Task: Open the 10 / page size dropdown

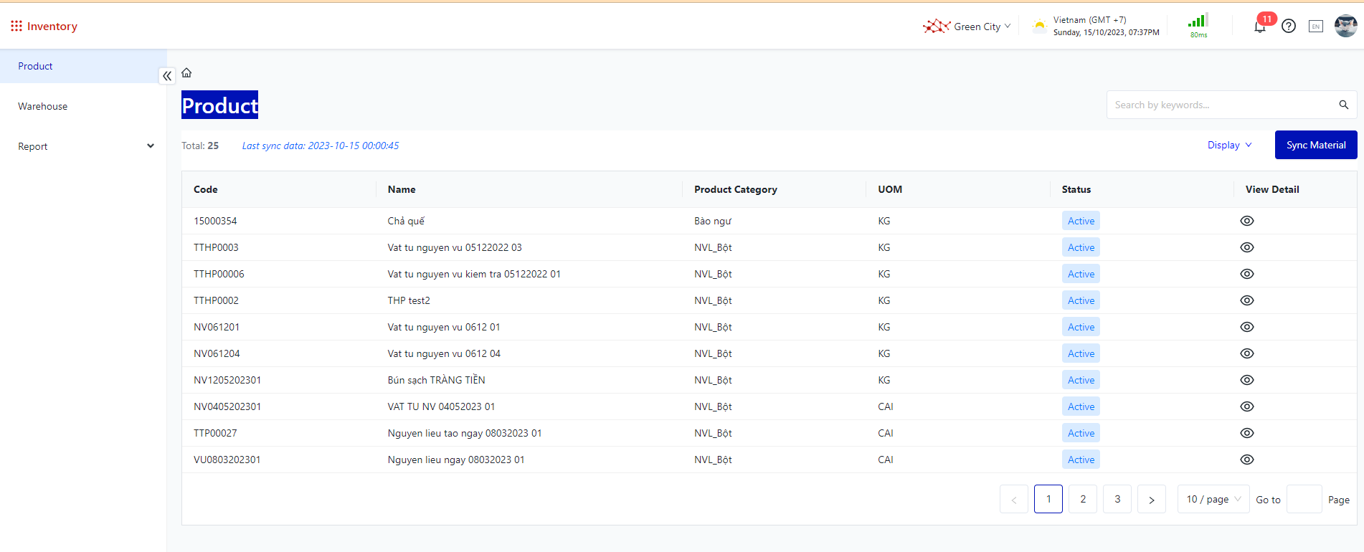Action: pos(1213,499)
